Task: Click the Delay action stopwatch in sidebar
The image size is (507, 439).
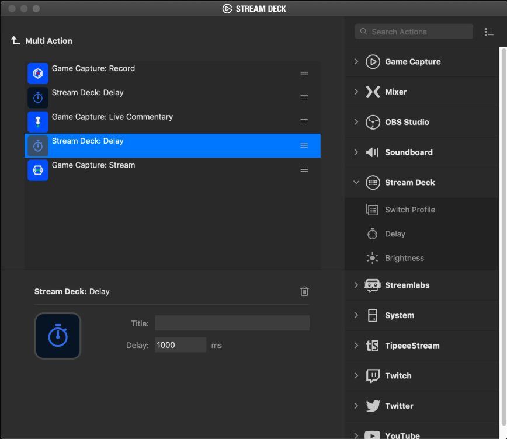Action: click(372, 234)
